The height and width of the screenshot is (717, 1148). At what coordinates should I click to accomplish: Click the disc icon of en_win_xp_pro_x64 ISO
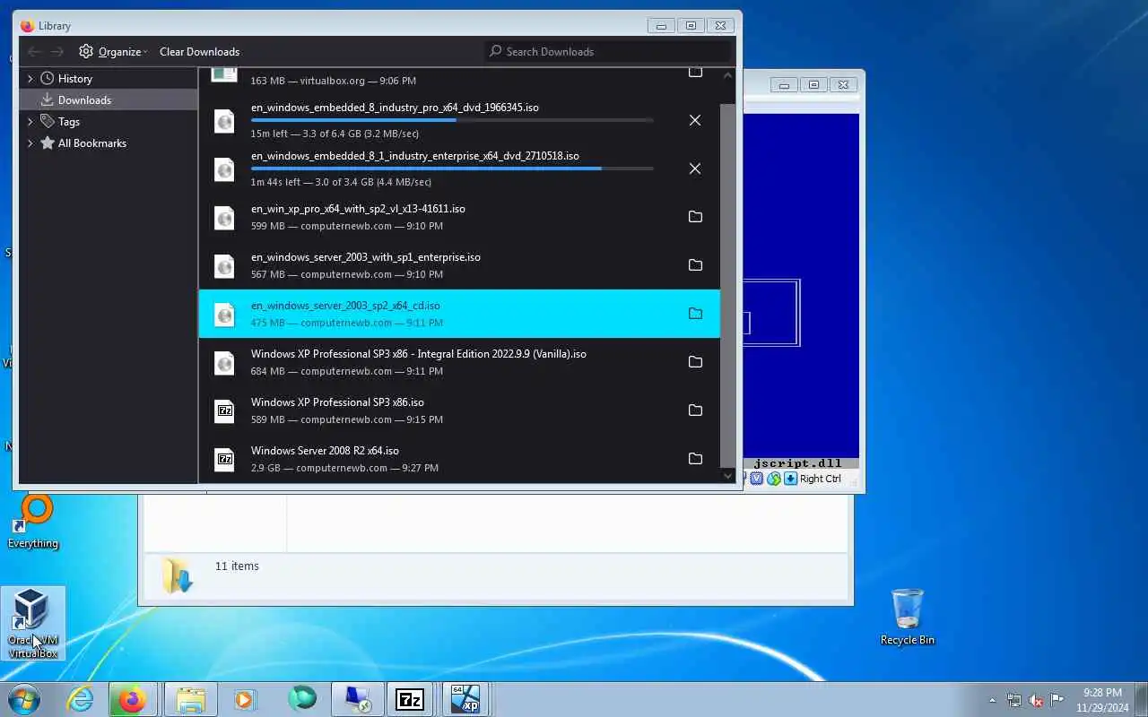click(x=224, y=218)
